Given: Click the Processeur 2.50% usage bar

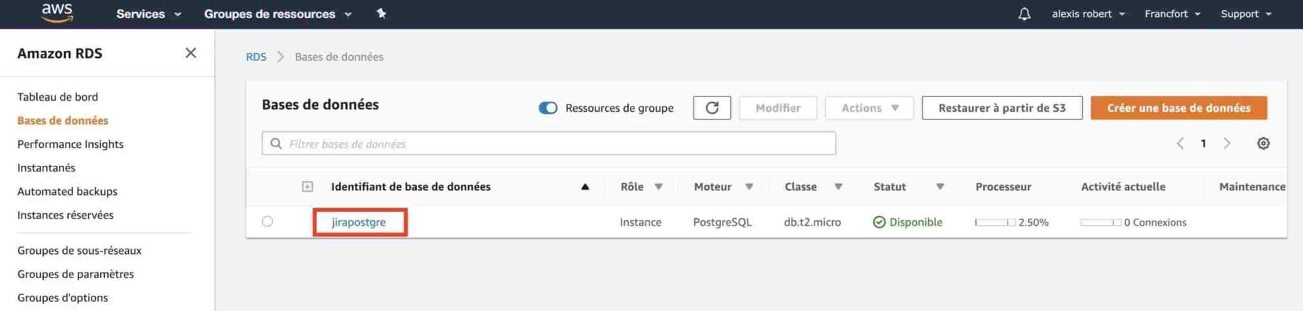Looking at the screenshot, I should (x=995, y=222).
